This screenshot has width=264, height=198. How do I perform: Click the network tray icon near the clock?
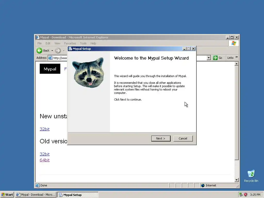pos(241,195)
